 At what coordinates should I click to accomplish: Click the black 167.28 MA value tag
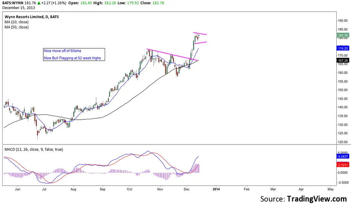(343, 61)
